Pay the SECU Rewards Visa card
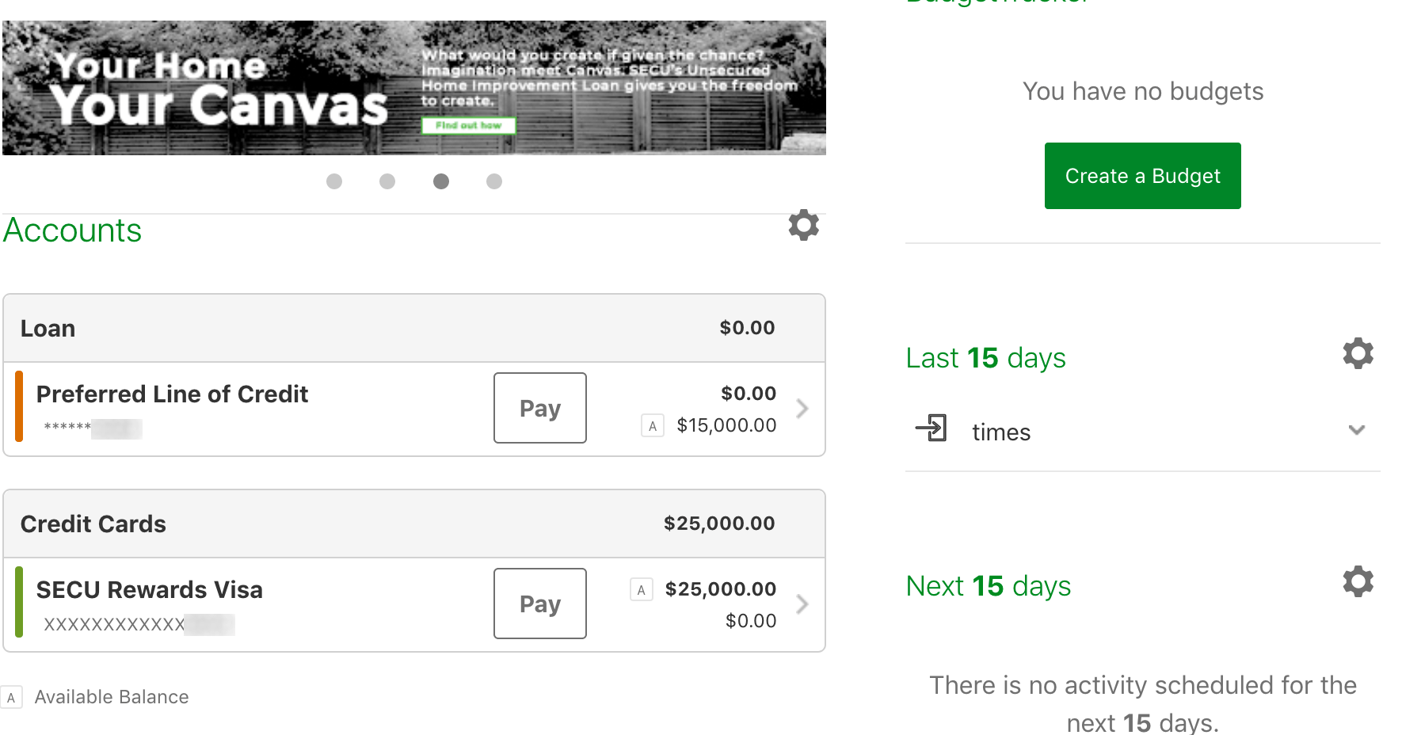Screen dimensions: 1402x735 click(539, 604)
